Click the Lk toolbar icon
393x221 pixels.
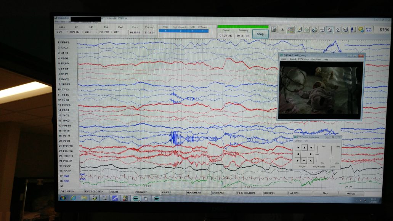pyautogui.click(x=282, y=29)
